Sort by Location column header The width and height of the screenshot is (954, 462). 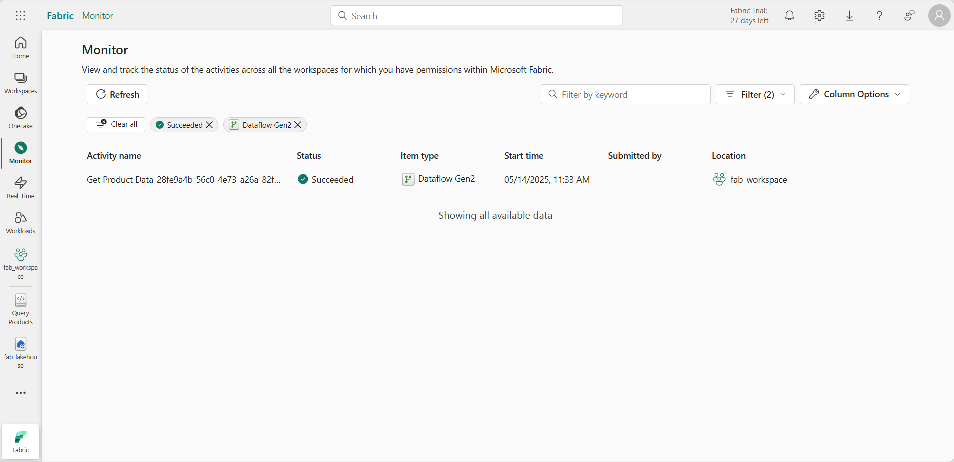pyautogui.click(x=728, y=156)
